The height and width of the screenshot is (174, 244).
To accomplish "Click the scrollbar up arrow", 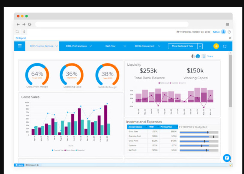I will [230, 53].
